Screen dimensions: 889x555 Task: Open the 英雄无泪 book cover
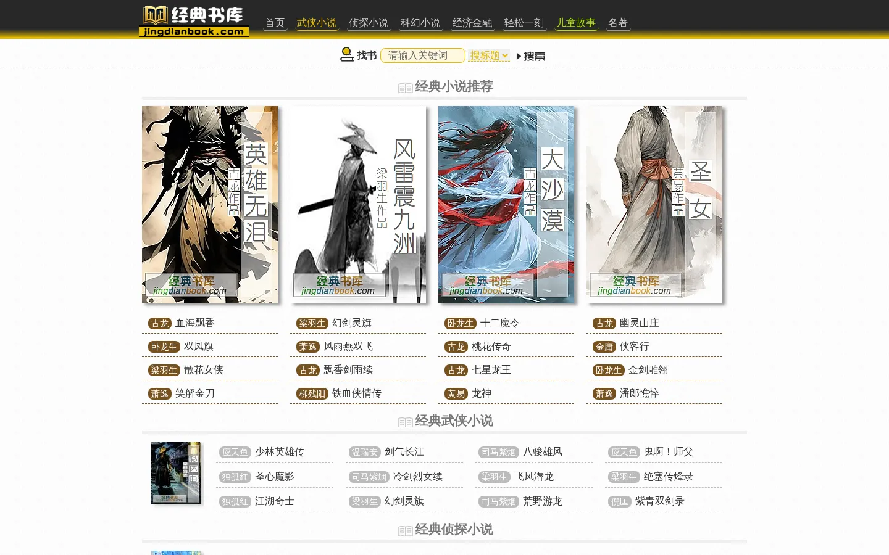[210, 205]
